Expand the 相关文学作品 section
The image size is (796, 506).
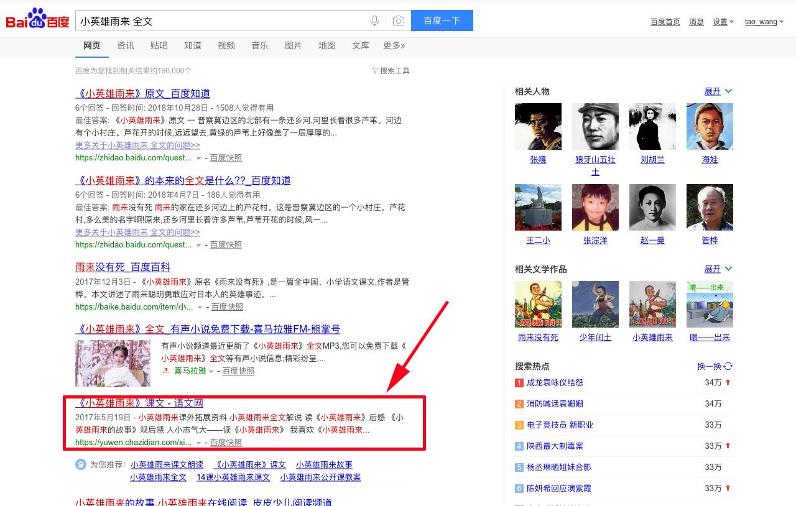pyautogui.click(x=718, y=269)
